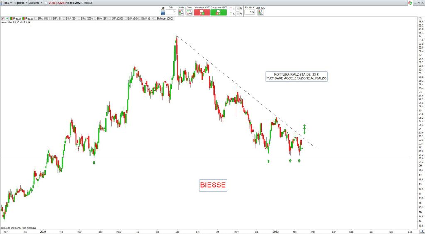Click the keyboard icon below the wrench
This screenshot has height=234, width=425.
point(163,12)
